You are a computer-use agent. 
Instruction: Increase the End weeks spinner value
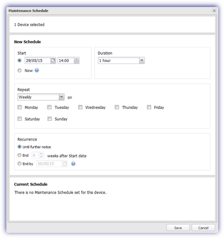tap(41, 154)
